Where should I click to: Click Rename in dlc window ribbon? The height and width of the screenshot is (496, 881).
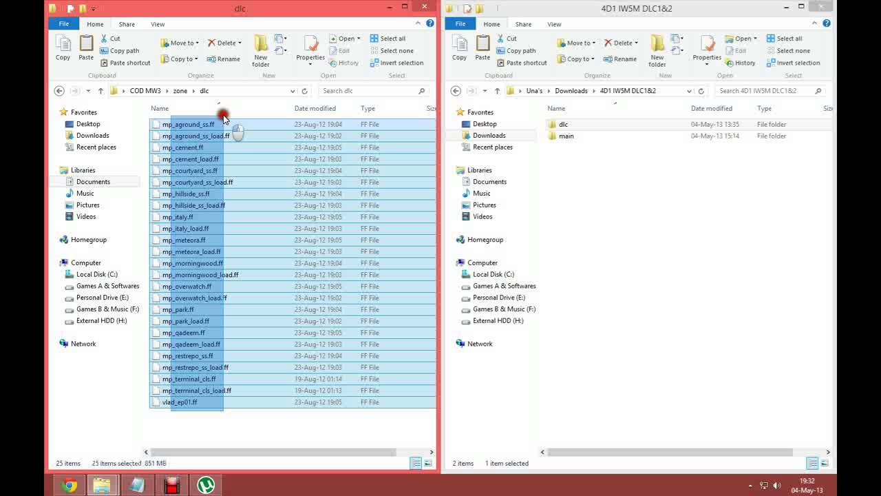click(224, 59)
